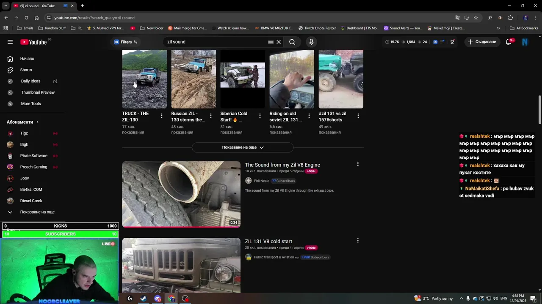Start voice search with the microphone

(x=311, y=42)
